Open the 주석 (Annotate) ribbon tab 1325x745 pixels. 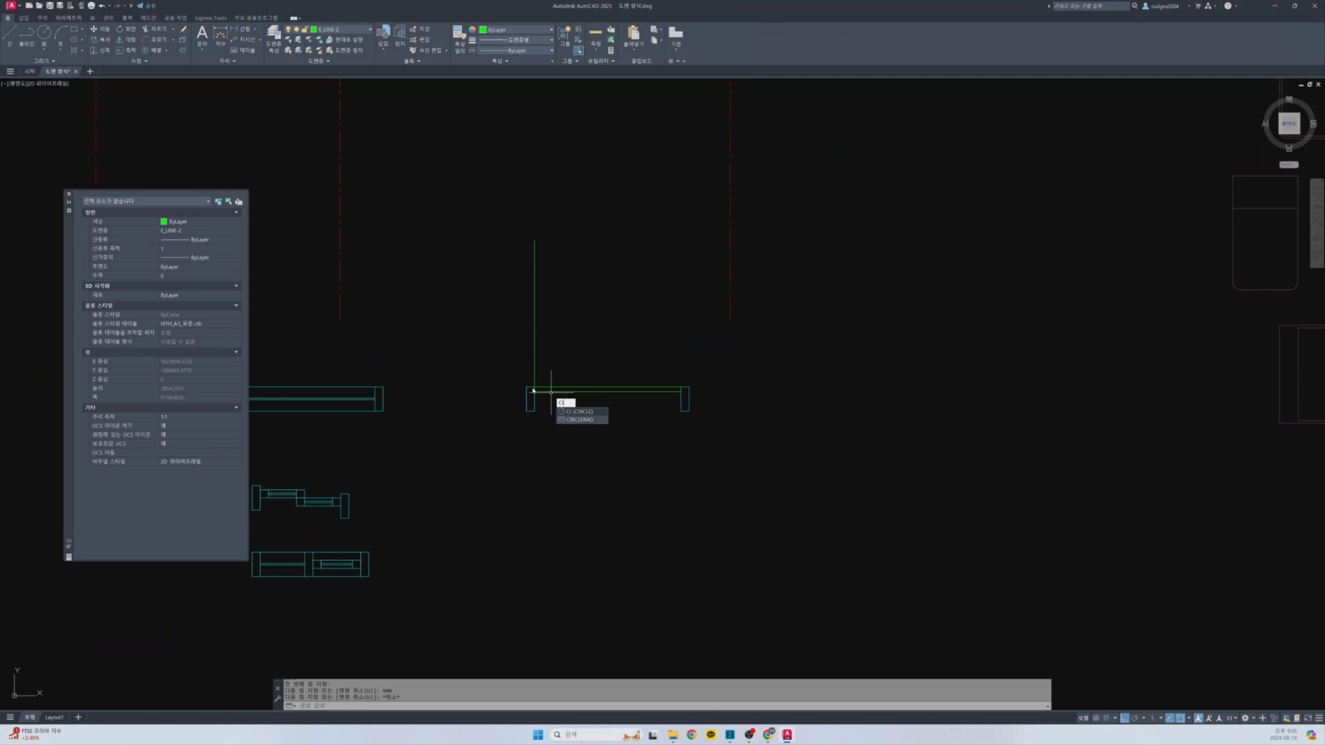pyautogui.click(x=42, y=18)
